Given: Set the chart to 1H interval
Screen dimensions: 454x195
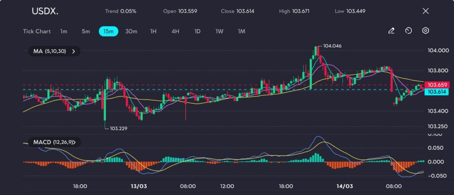Looking at the screenshot, I should point(153,31).
